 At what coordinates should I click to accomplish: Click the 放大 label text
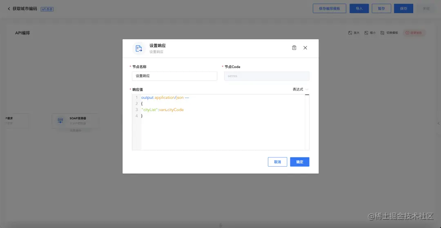point(356,33)
